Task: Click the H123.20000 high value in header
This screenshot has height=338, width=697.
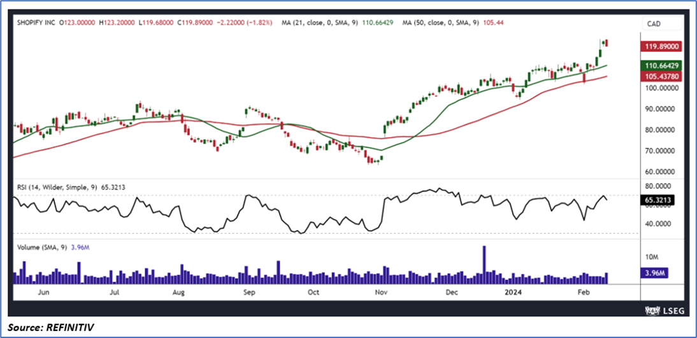Action: [x=115, y=22]
